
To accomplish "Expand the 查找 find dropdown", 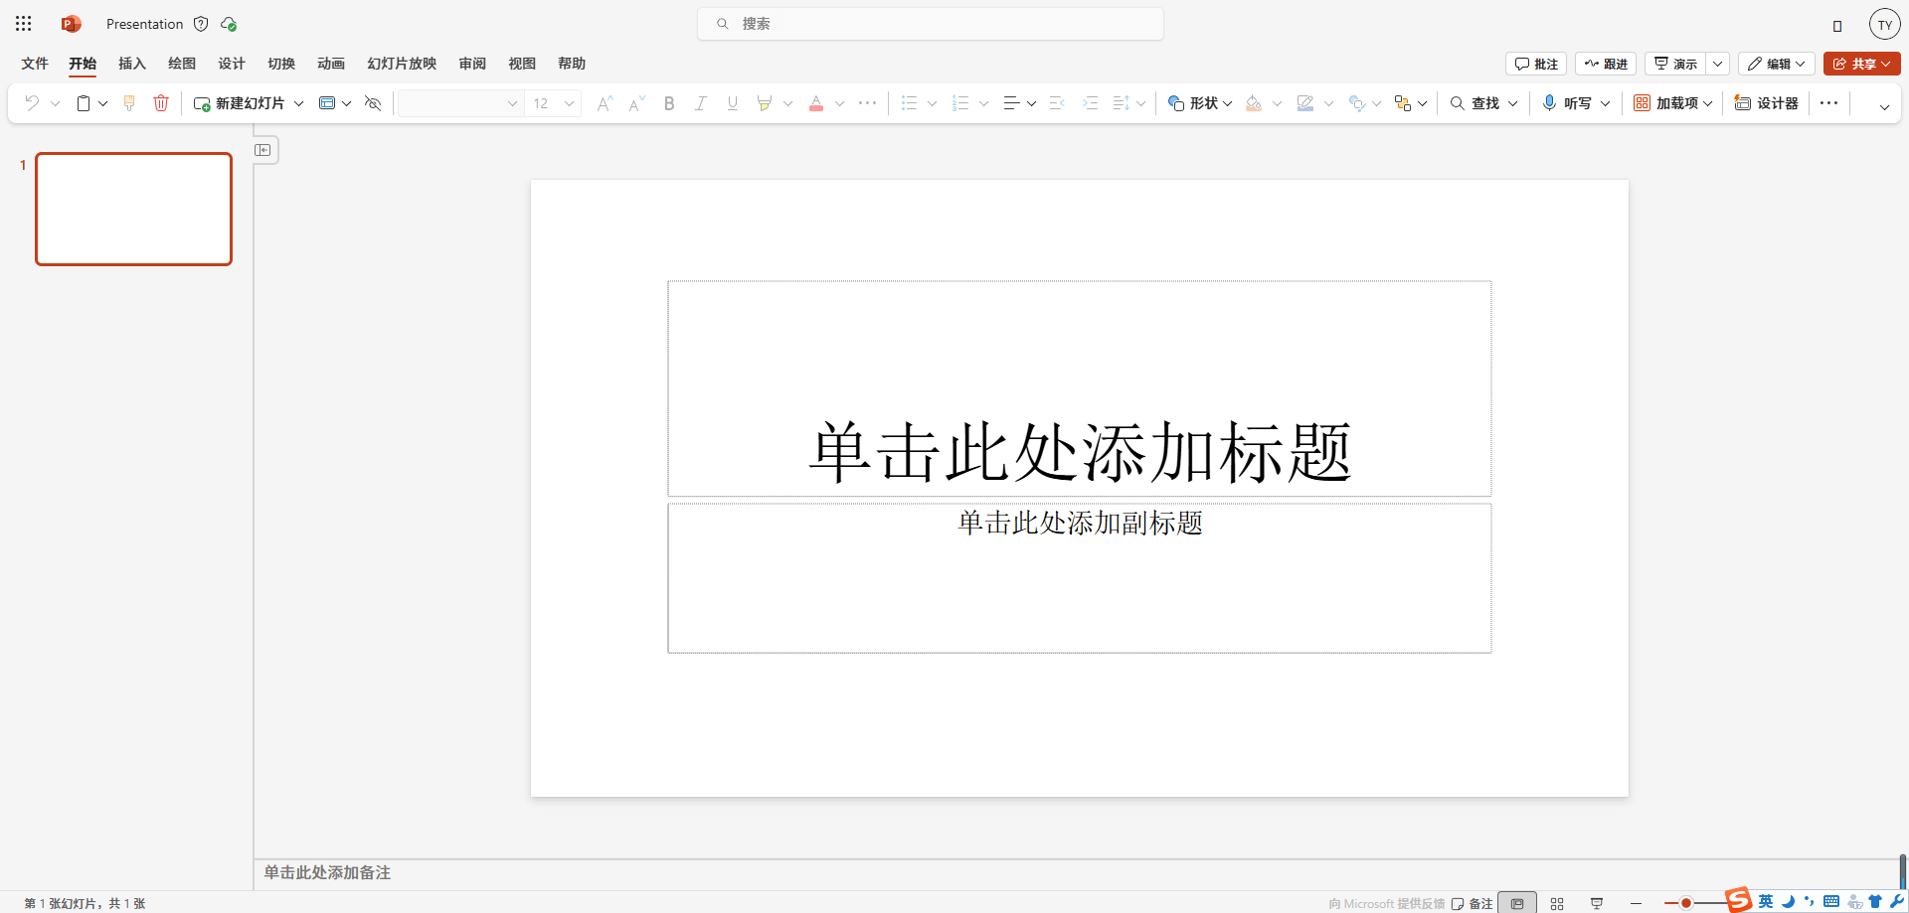I will [x=1513, y=103].
